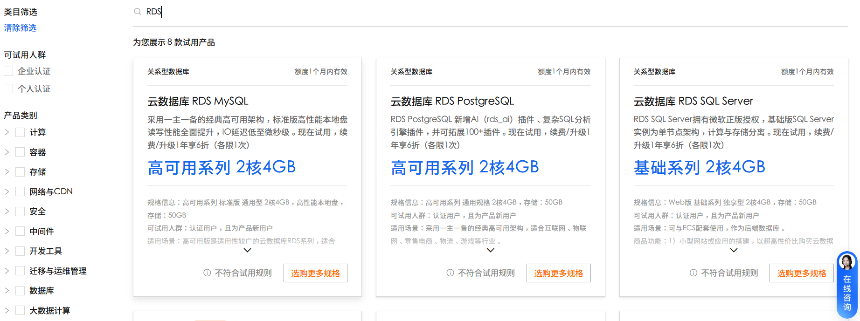Click 不符合试用规则 text on MySQL card

tap(243, 273)
